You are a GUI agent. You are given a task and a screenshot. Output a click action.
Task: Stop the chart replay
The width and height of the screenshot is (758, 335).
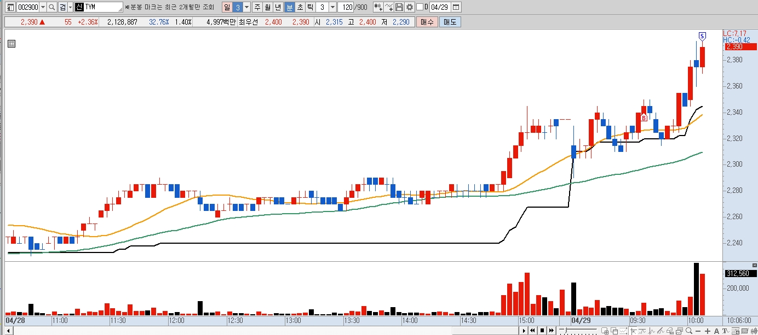542,330
